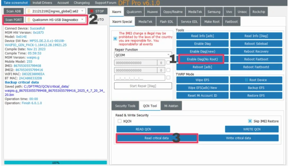The height and width of the screenshot is (168, 289).
Task: Click Start Repair [Diag] button
Action: tap(143, 86)
